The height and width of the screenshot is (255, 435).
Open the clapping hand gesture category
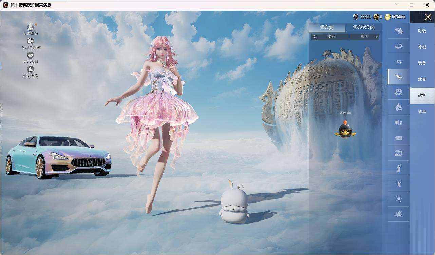398,184
